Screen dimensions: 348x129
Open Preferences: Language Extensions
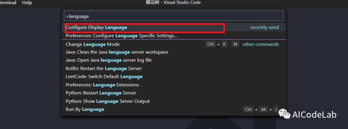point(174,85)
